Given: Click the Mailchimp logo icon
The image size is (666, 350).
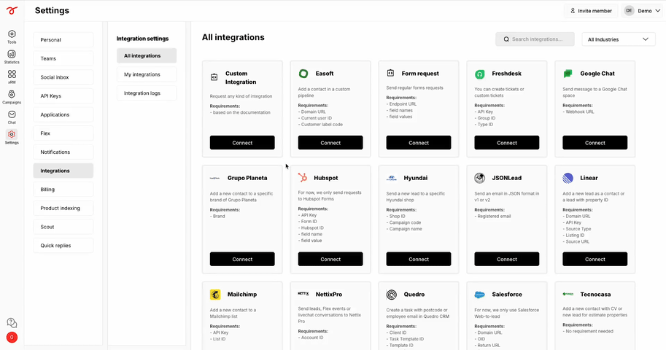Looking at the screenshot, I should (x=215, y=295).
